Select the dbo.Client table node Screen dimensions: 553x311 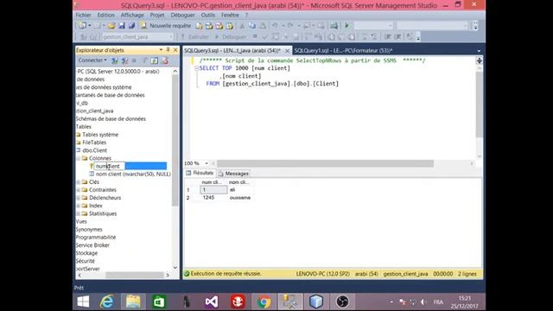94,150
